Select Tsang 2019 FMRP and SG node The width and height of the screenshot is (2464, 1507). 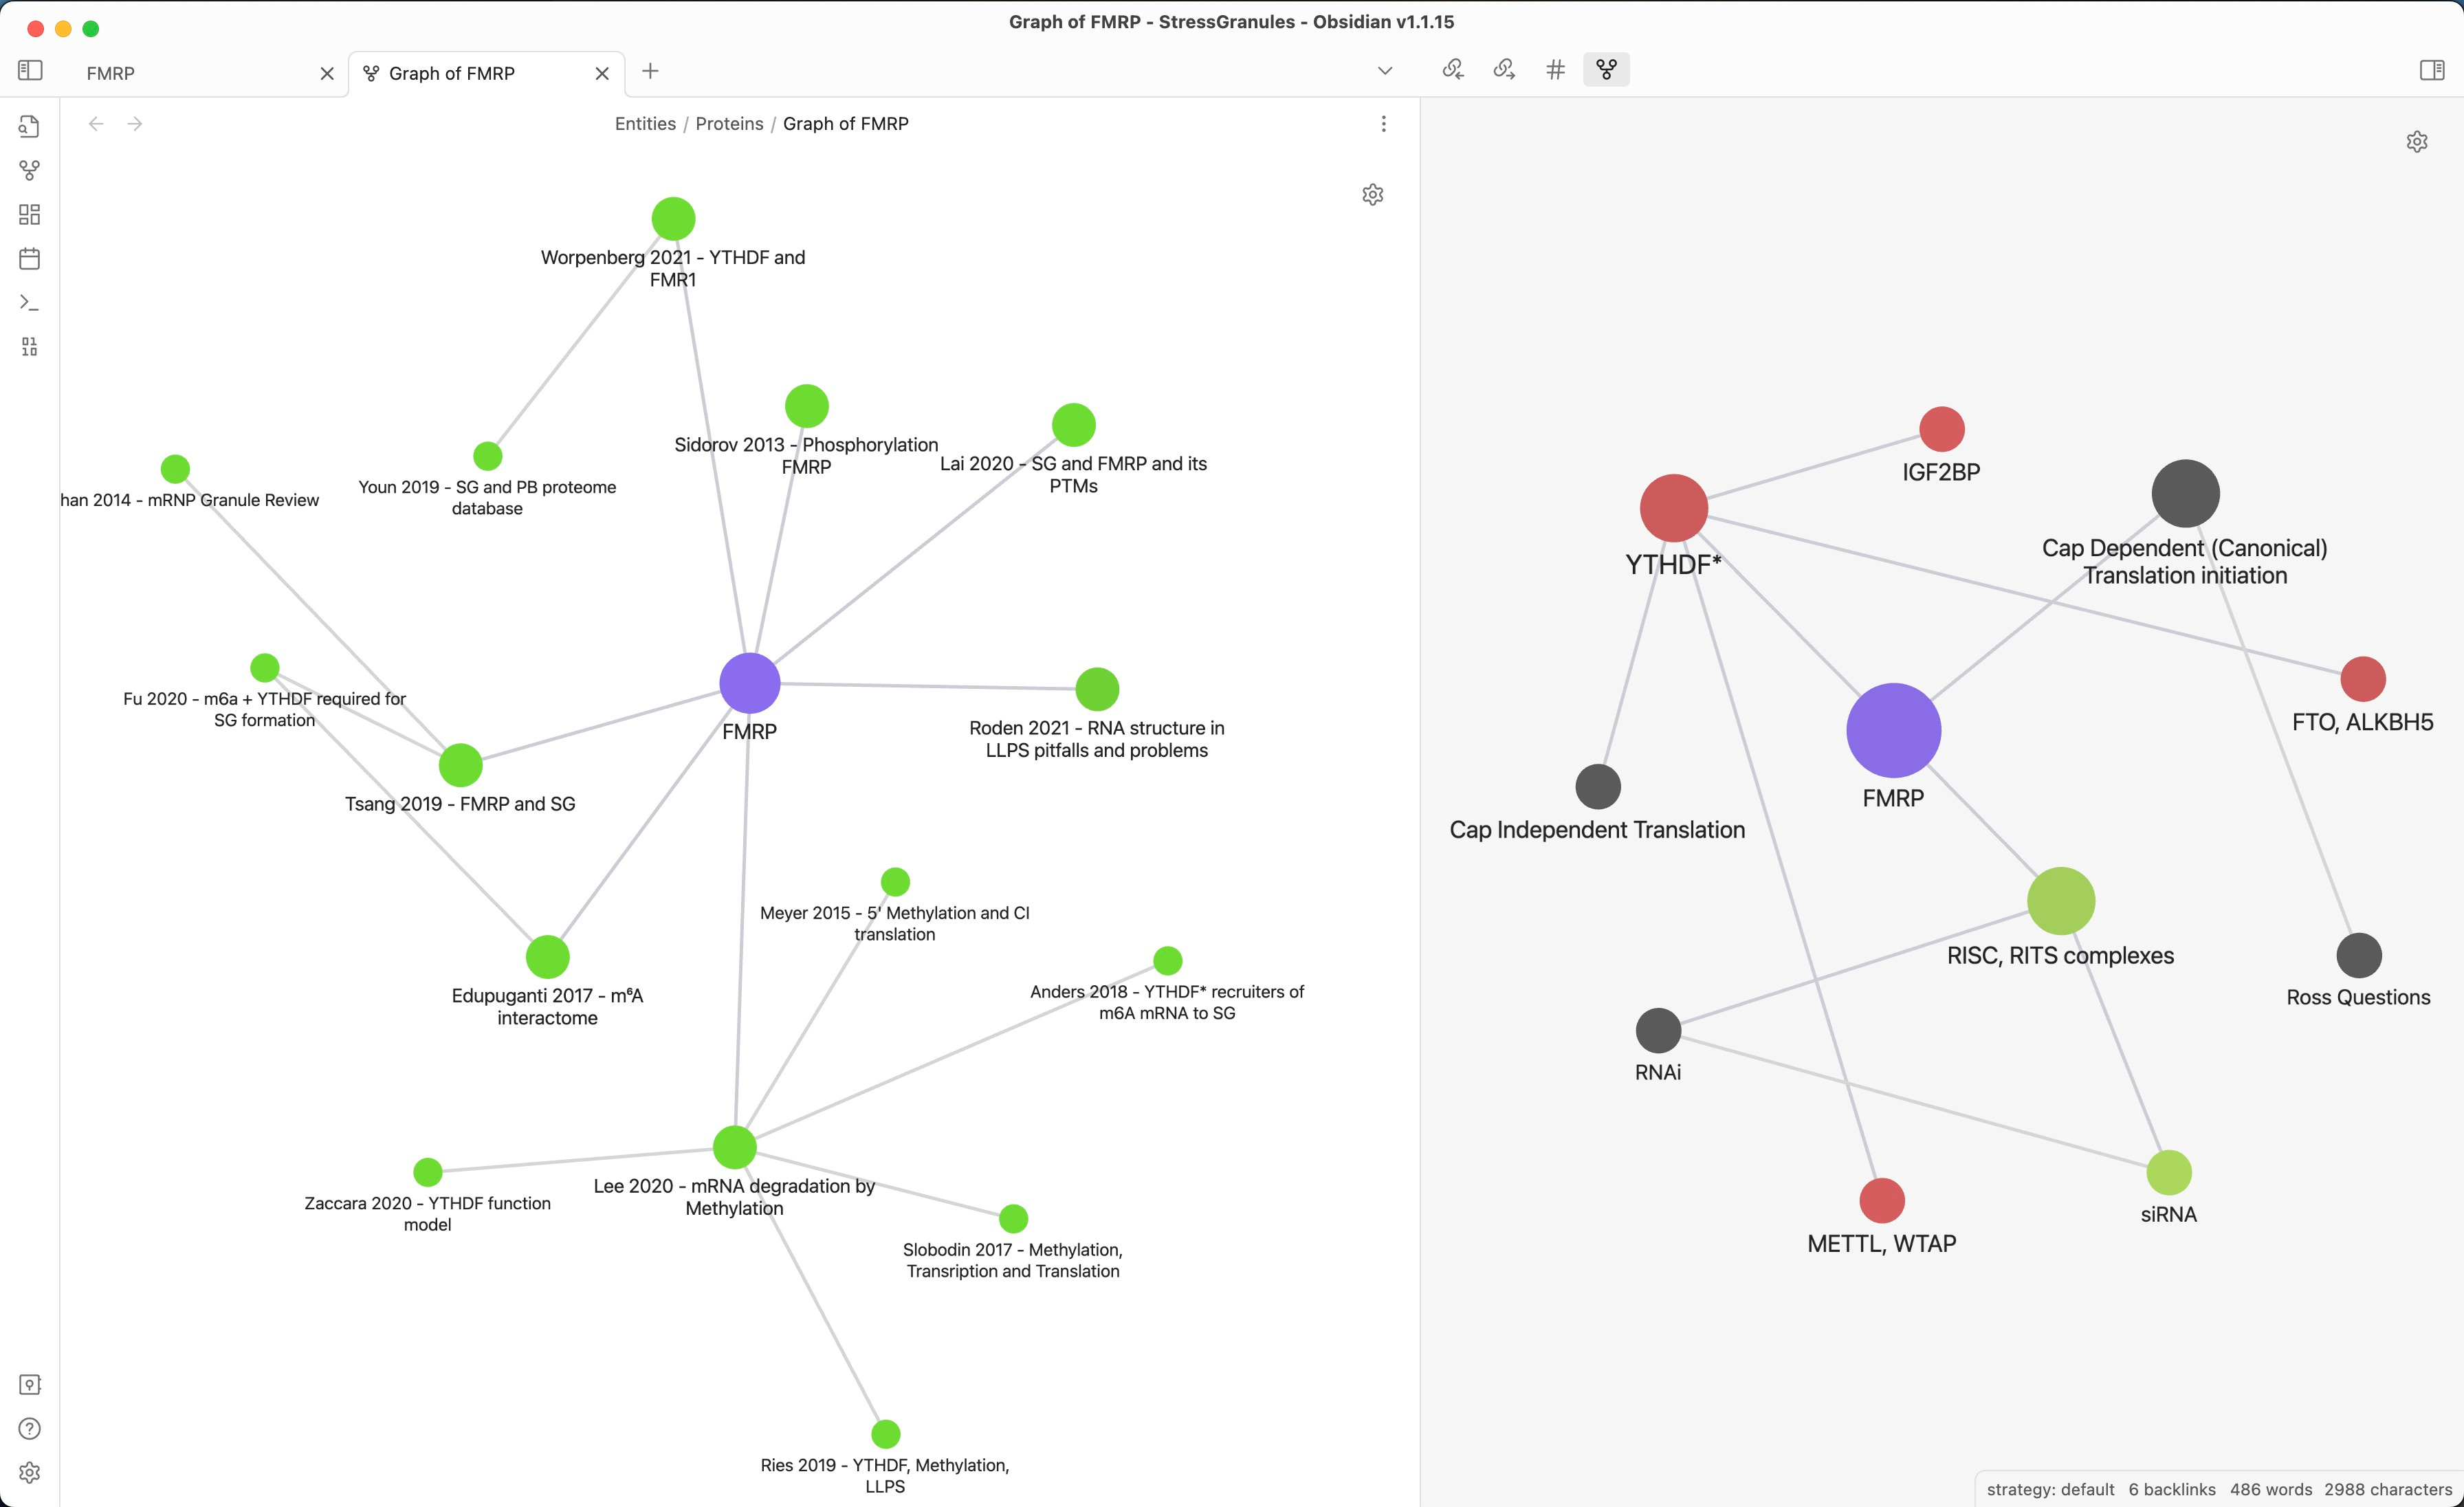461,766
